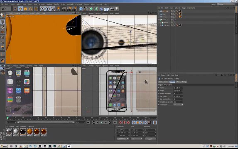Toggle the top Oil Tank layer square

point(172,11)
